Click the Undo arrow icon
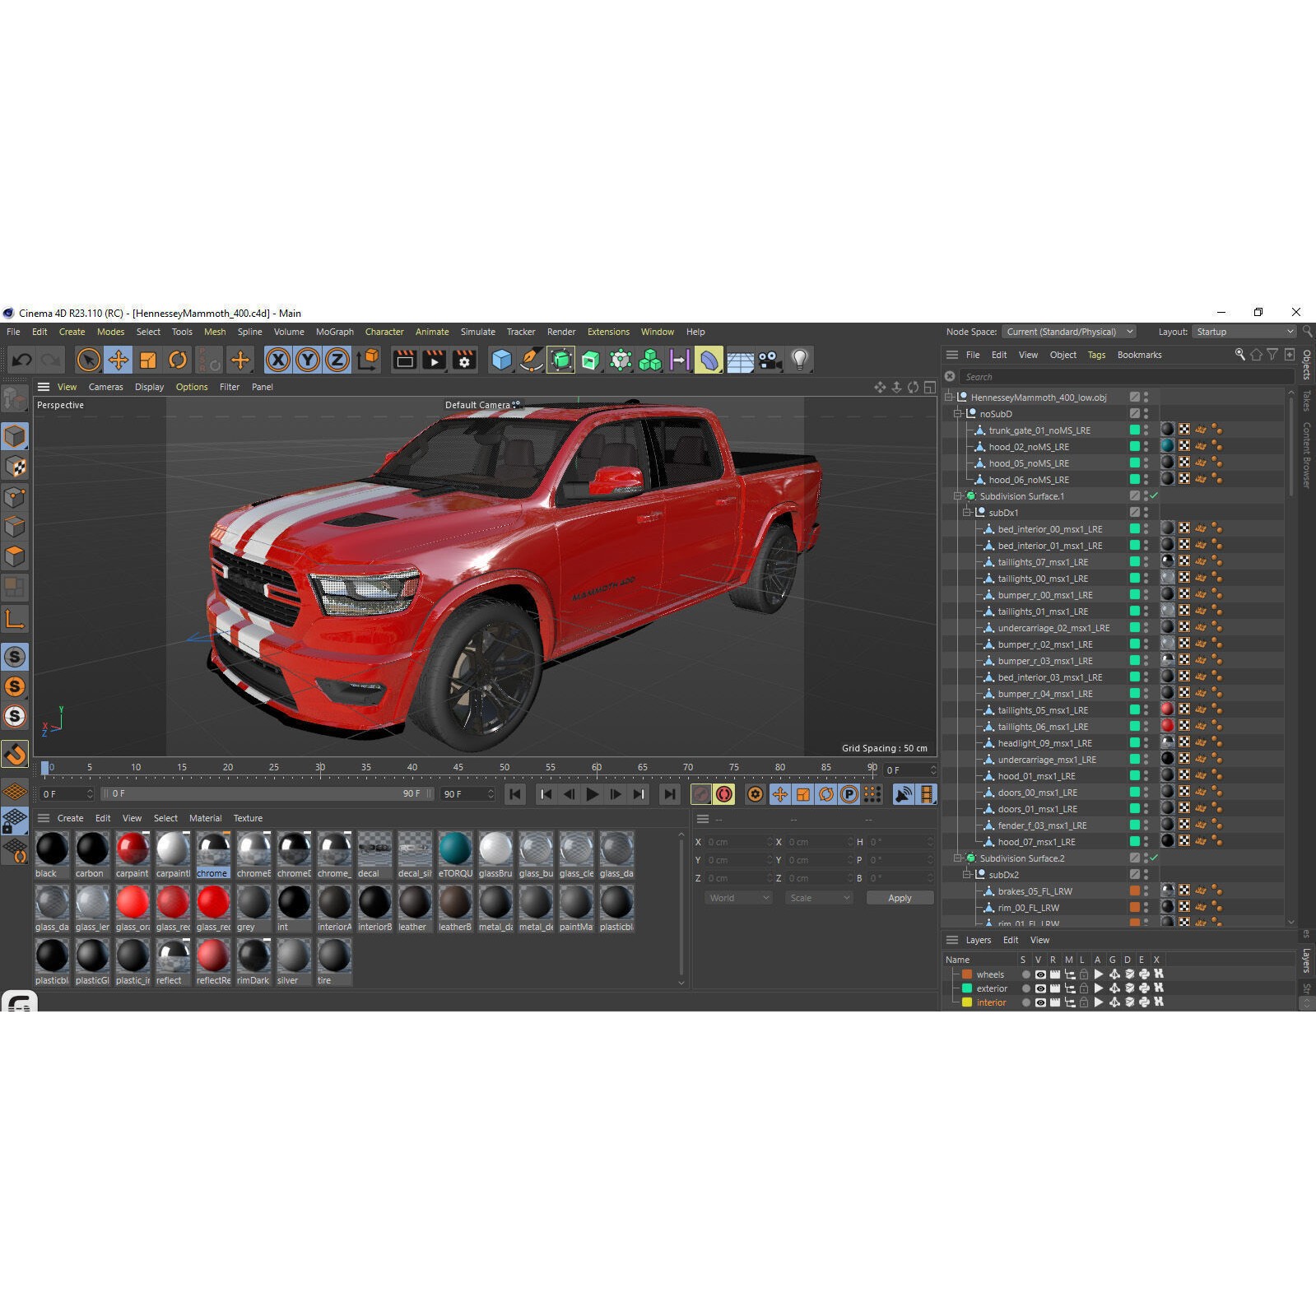The width and height of the screenshot is (1316, 1316). [x=22, y=360]
